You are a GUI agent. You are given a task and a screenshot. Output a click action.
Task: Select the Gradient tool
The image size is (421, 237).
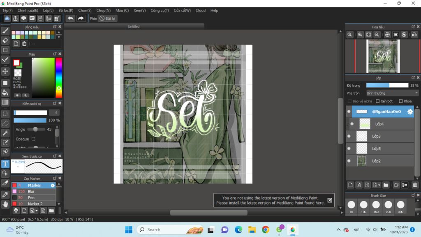pyautogui.click(x=5, y=102)
